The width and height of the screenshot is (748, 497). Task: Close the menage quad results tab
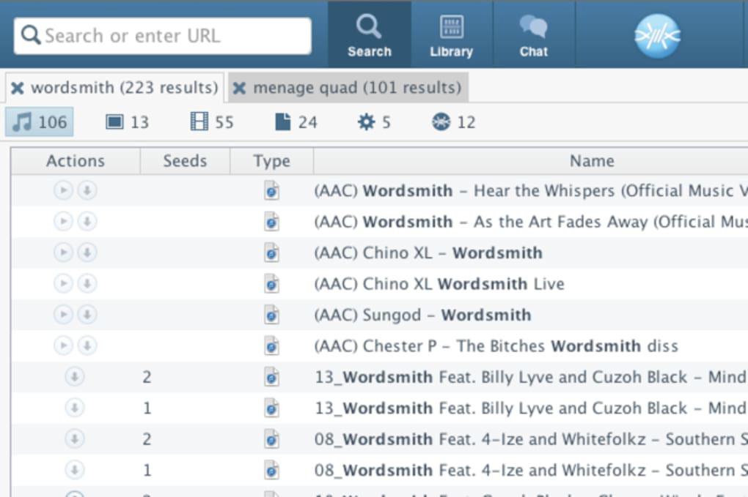[240, 88]
